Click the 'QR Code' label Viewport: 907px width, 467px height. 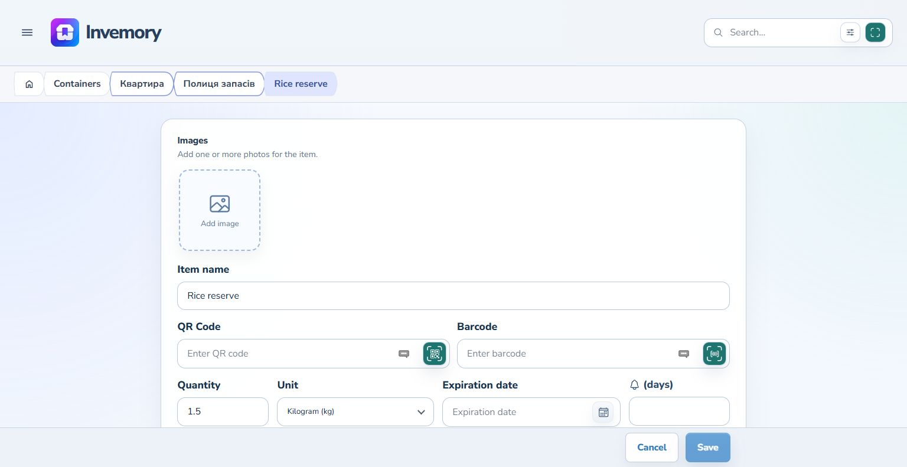coord(199,326)
